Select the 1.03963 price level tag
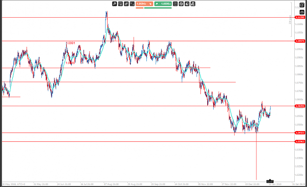 (300, 141)
